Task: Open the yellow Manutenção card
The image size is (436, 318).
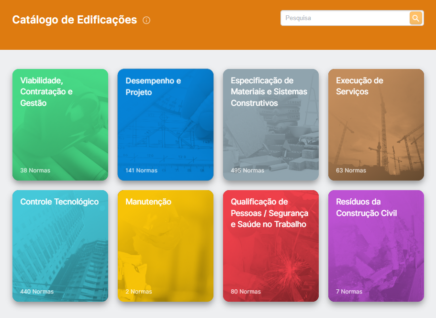Action: click(x=166, y=246)
